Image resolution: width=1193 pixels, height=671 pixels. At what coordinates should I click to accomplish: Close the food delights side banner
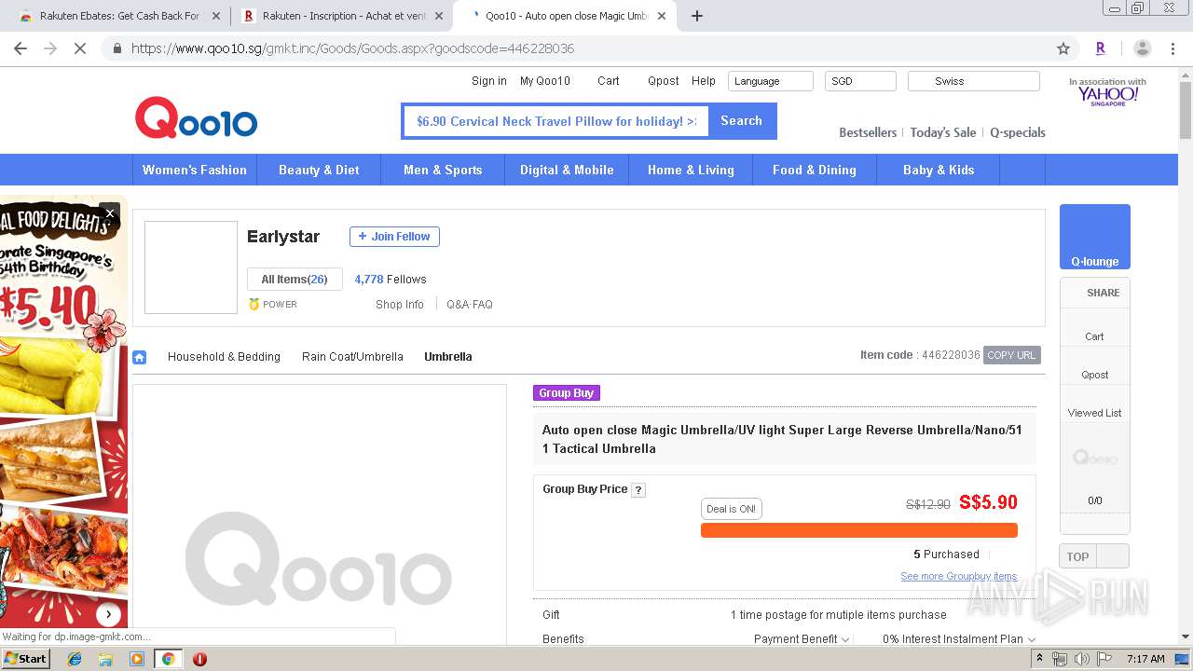pos(109,213)
